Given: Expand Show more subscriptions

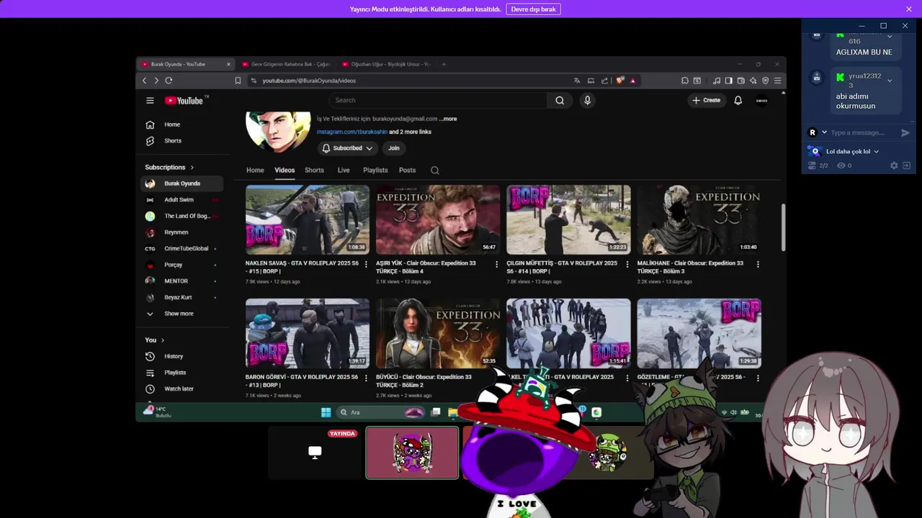Looking at the screenshot, I should (x=179, y=314).
